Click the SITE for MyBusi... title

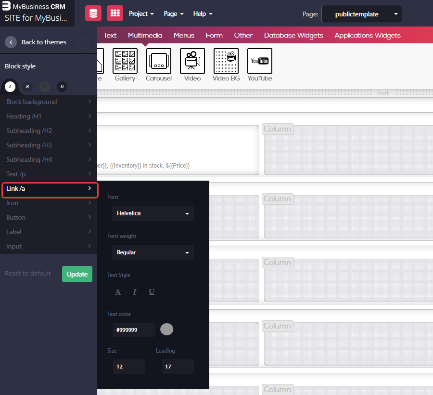36,18
